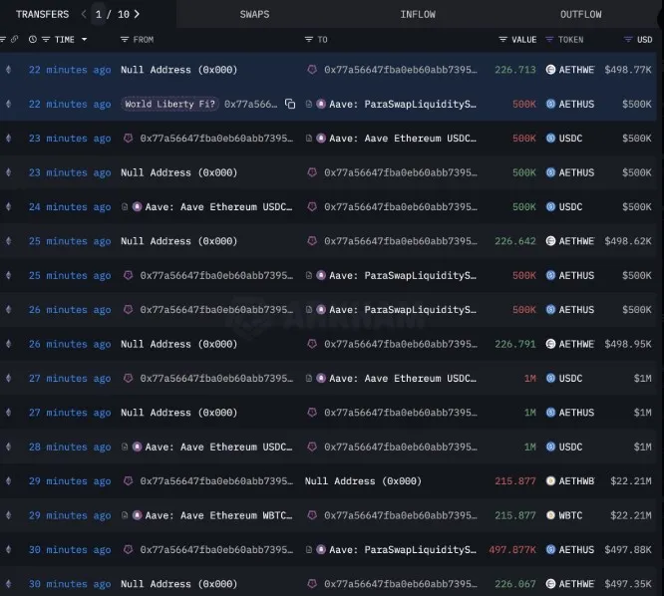This screenshot has height=596, width=664.
Task: Go to previous transfers page arrow
Action: (x=84, y=14)
